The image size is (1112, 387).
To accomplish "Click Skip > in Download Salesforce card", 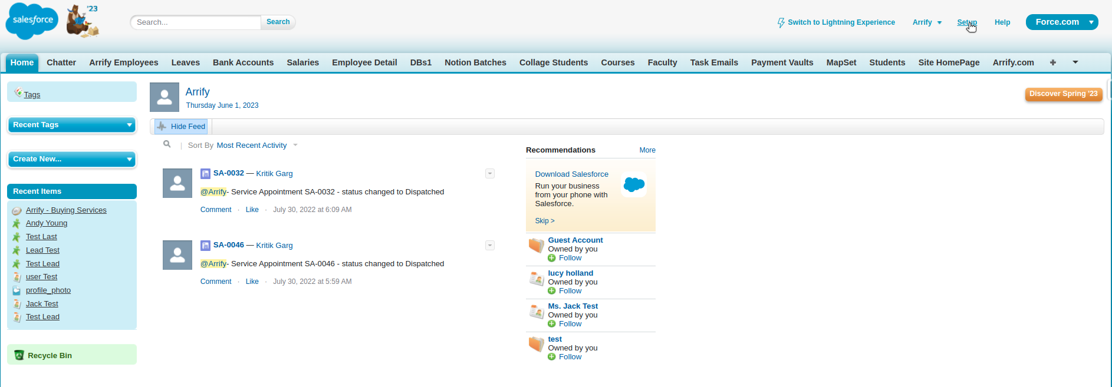I will click(x=545, y=221).
